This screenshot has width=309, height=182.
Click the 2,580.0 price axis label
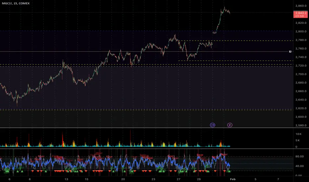[301, 125]
